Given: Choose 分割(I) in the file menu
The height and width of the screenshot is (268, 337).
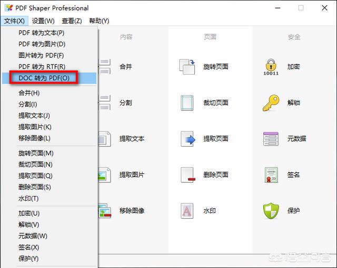Looking at the screenshot, I should [49, 105].
